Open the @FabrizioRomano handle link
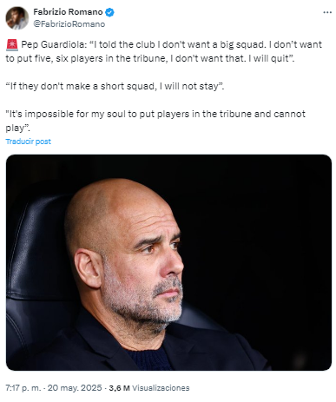This screenshot has width=336, height=402. [69, 24]
